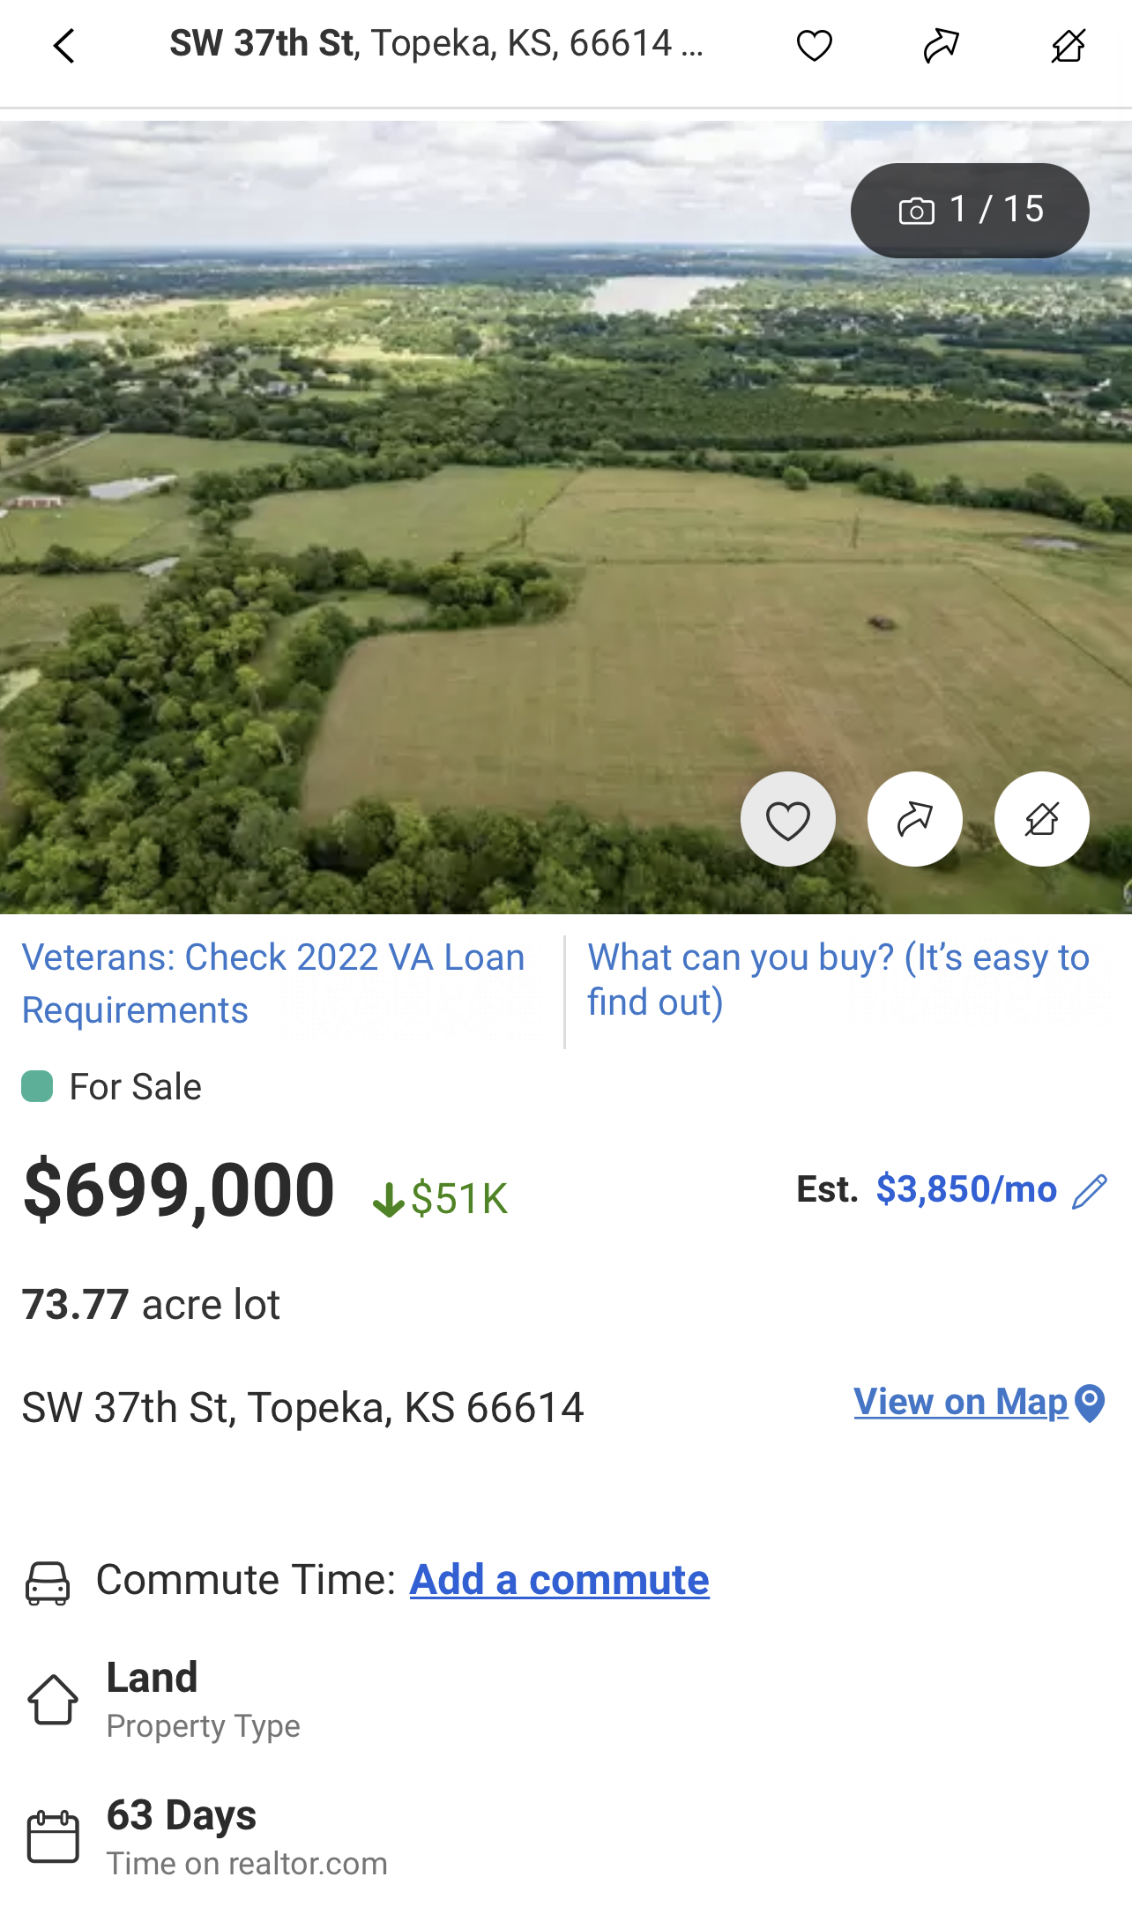Click Add a commute link
This screenshot has height=1929, width=1132.
click(x=559, y=1580)
